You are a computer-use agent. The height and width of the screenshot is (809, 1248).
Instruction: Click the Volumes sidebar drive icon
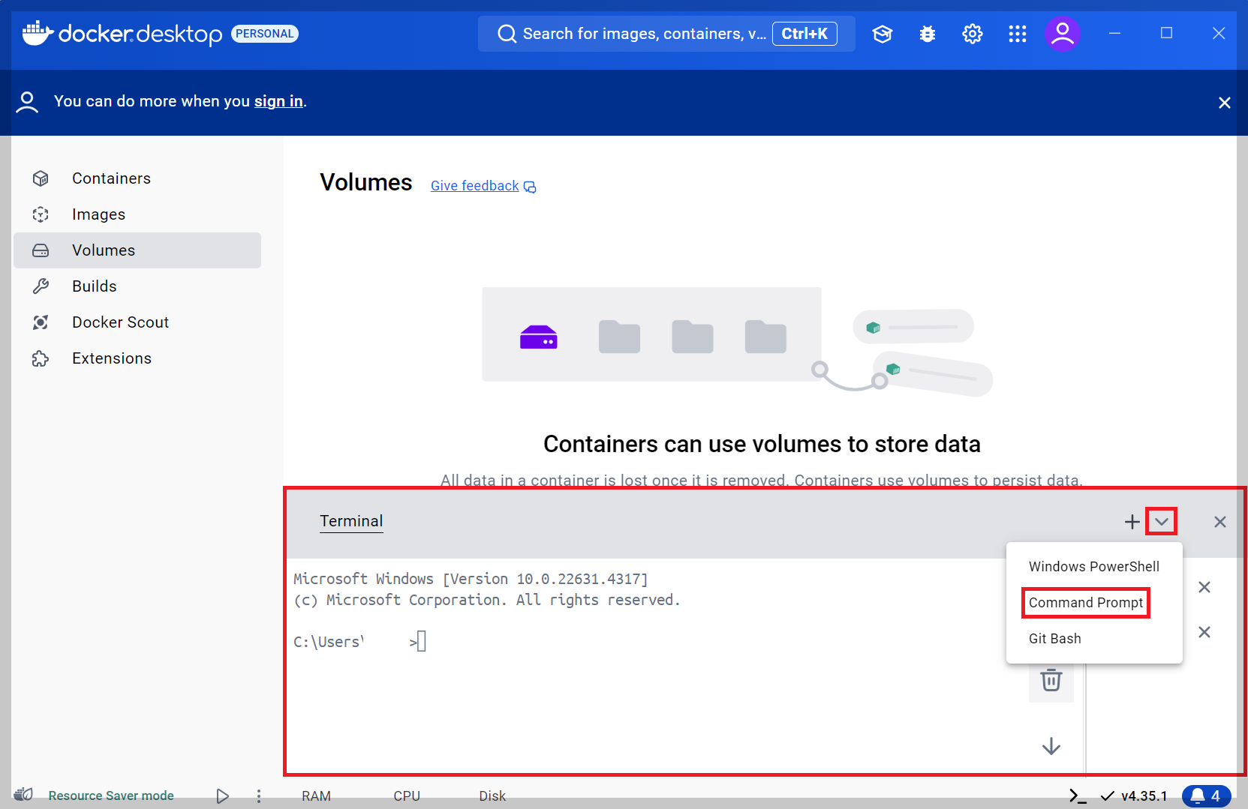click(41, 250)
